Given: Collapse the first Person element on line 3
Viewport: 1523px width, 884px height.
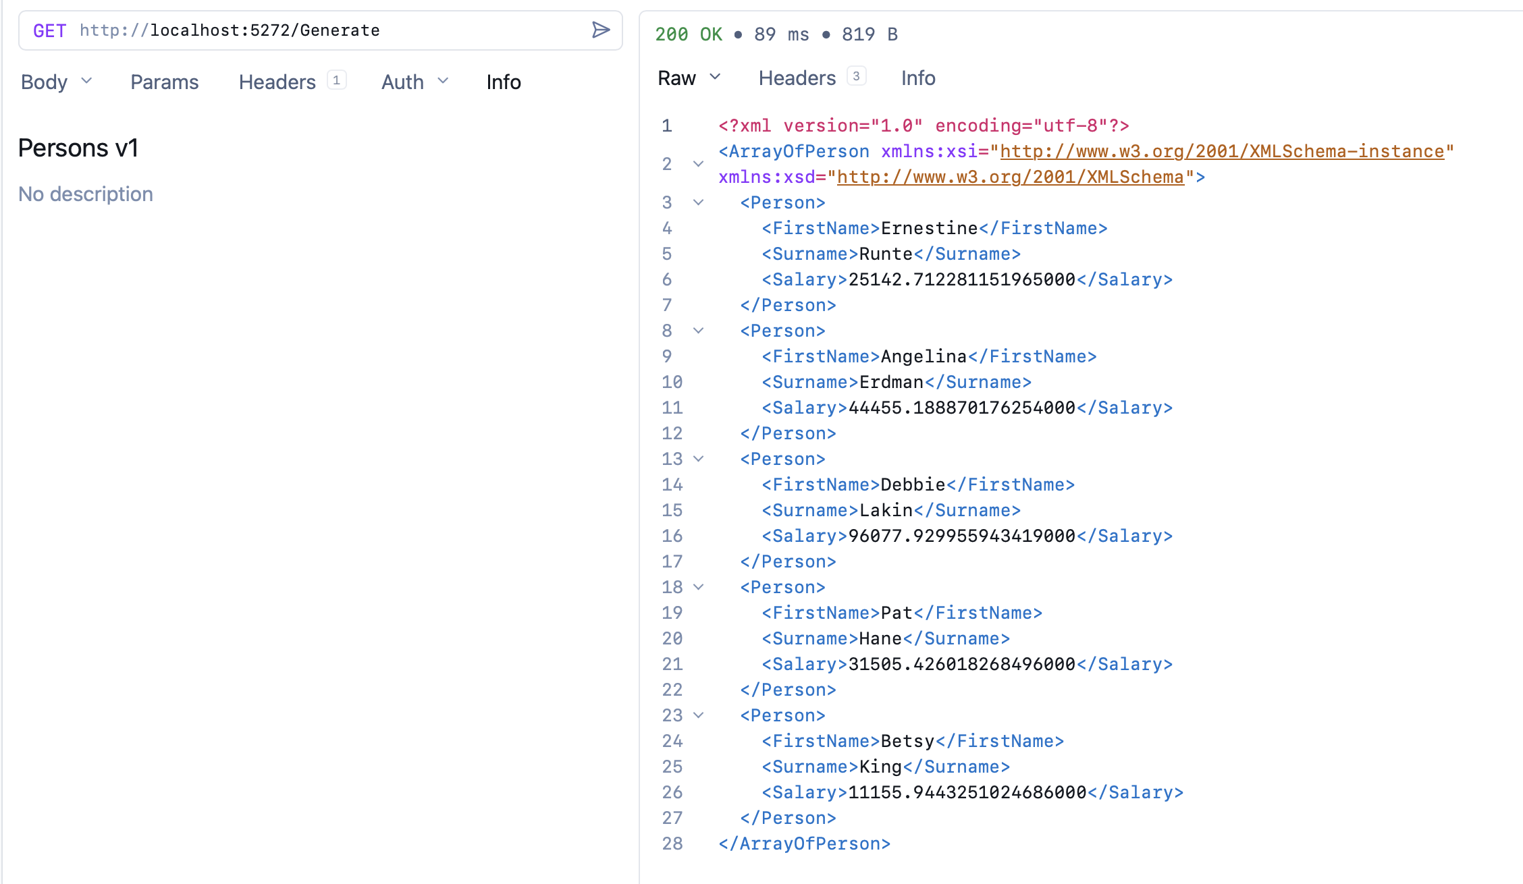Looking at the screenshot, I should [x=698, y=202].
